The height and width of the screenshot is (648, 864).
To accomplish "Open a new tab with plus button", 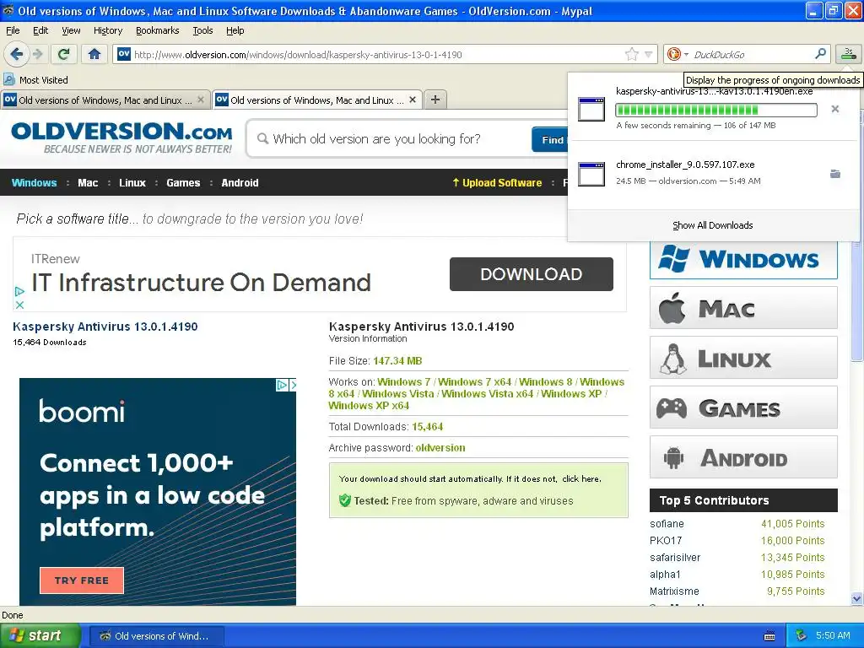I will pyautogui.click(x=435, y=100).
